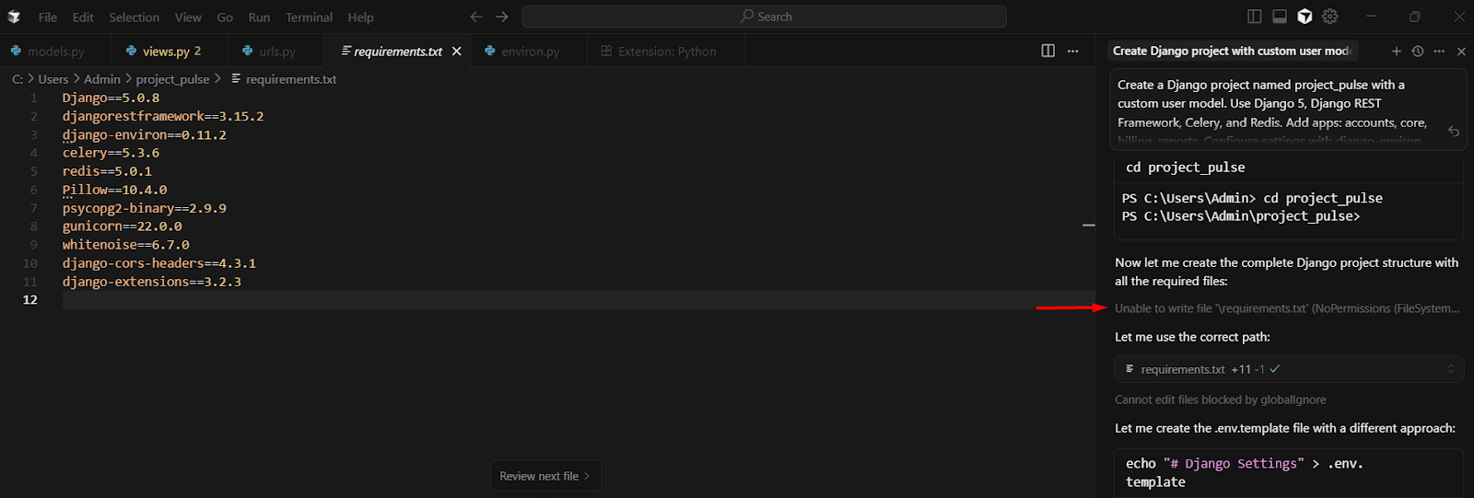Open the settings gear in title bar
Viewport: 1474px width, 498px height.
coord(1330,17)
